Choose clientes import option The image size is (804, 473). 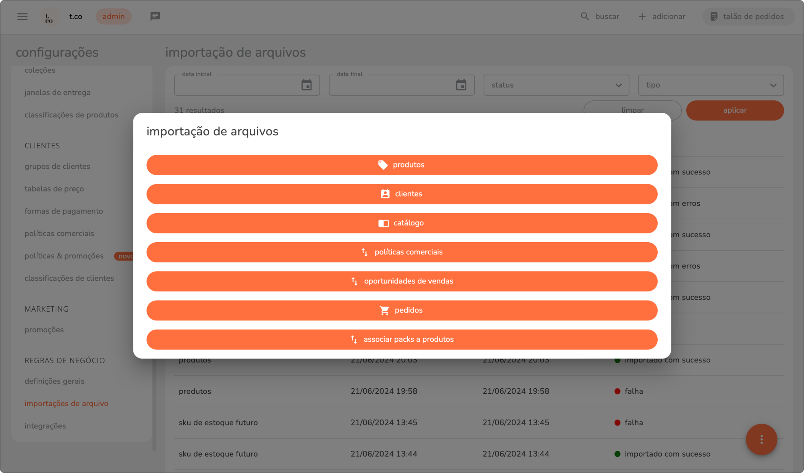(402, 194)
